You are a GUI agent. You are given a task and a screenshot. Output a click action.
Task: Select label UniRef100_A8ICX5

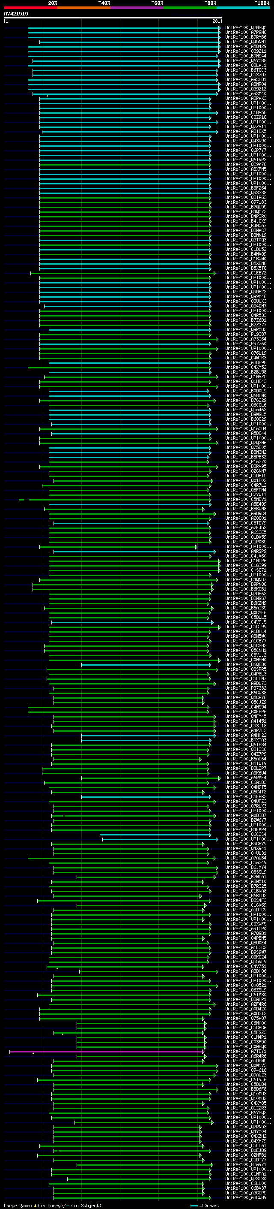click(246, 131)
